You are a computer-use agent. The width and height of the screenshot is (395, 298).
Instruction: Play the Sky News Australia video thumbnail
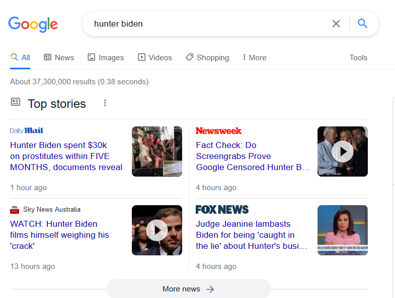pyautogui.click(x=157, y=230)
